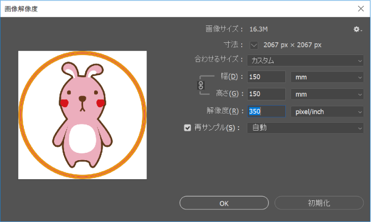Click the 幅 width input field

tap(266, 77)
